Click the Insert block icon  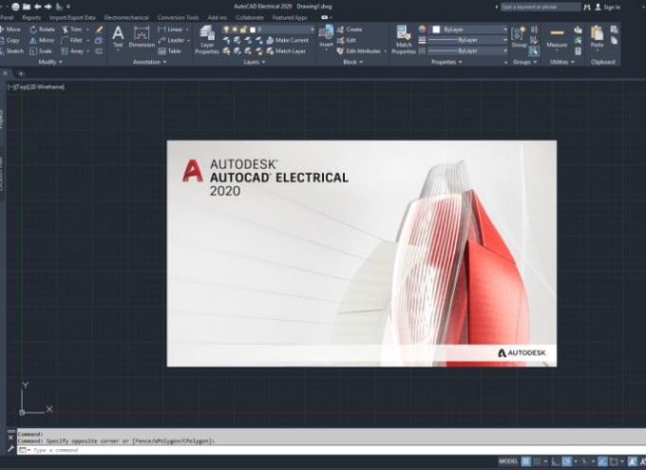click(x=326, y=36)
